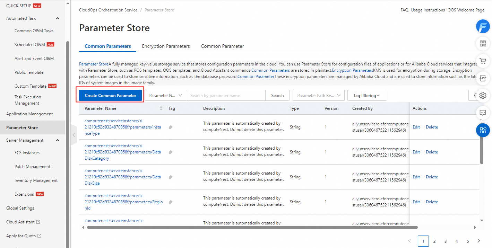
Task: Click the left sidebar's vertical scrollbar
Action: tap(68, 144)
